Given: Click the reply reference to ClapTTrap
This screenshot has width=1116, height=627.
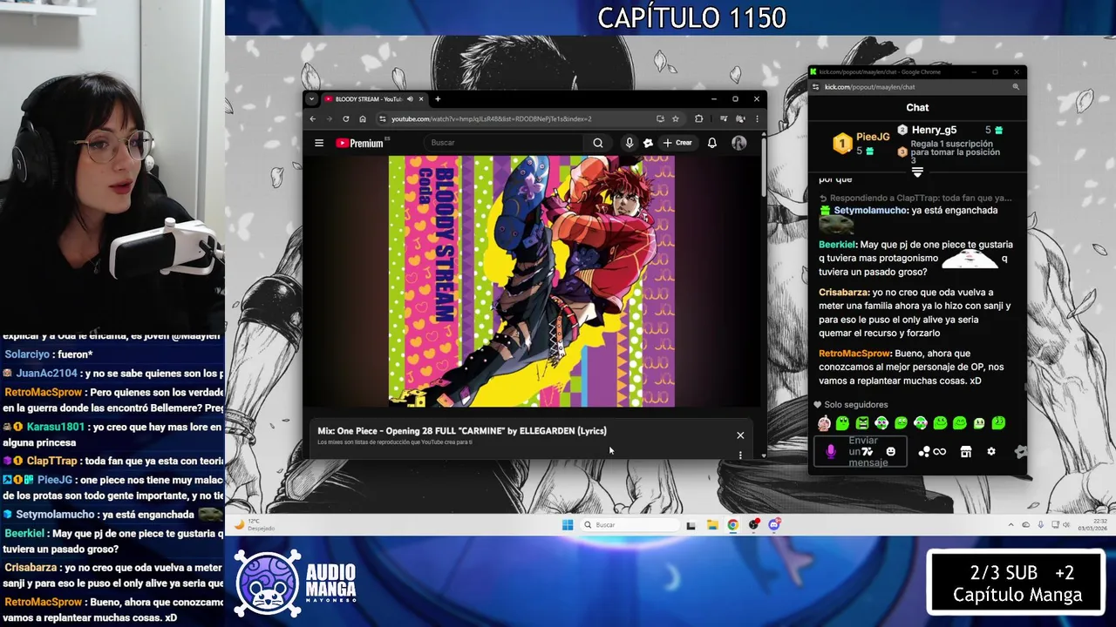Looking at the screenshot, I should (x=915, y=198).
